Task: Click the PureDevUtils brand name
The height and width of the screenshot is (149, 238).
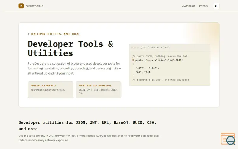Action: 34,6
